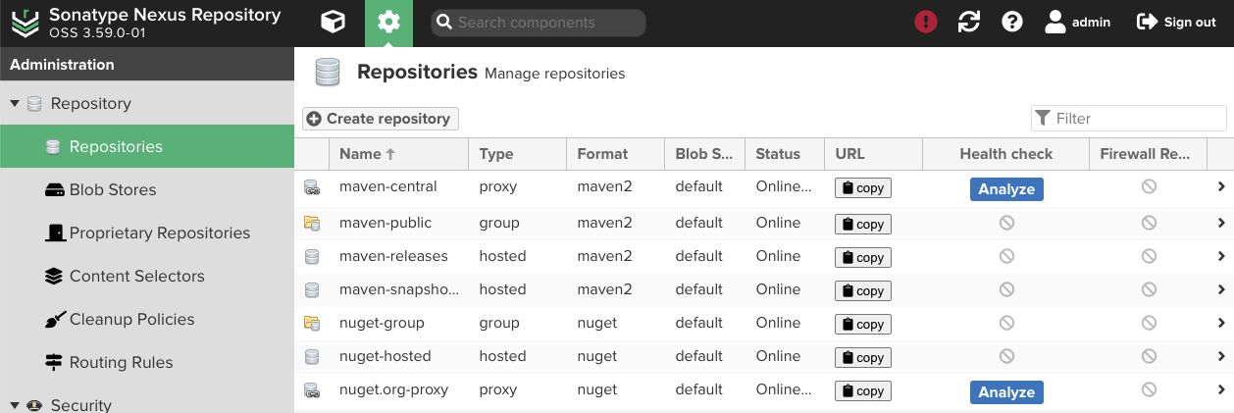
Task: Open the Help question mark icon
Action: coord(1012,23)
